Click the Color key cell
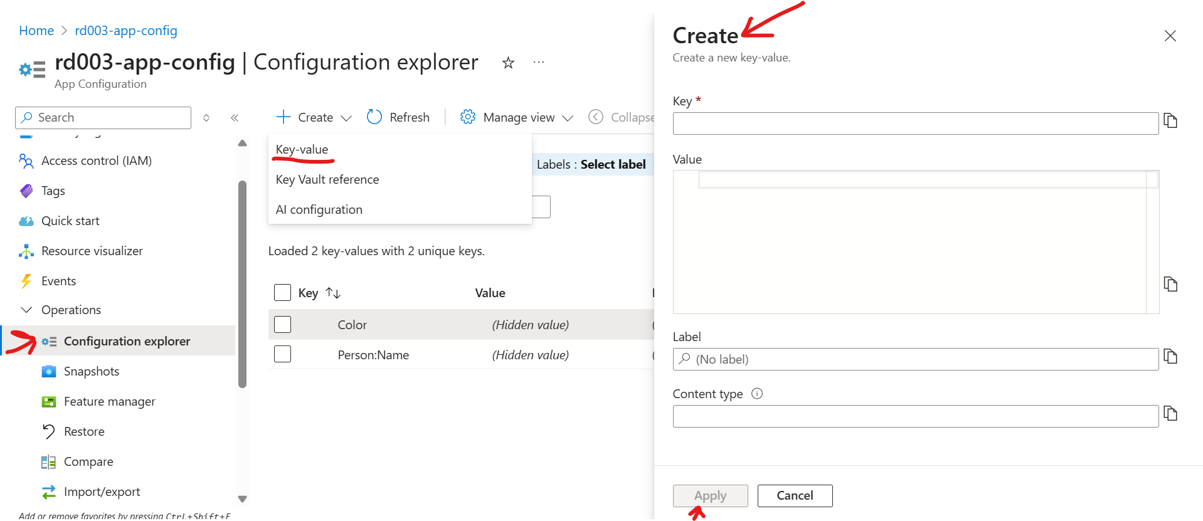This screenshot has height=521, width=1203. [352, 325]
